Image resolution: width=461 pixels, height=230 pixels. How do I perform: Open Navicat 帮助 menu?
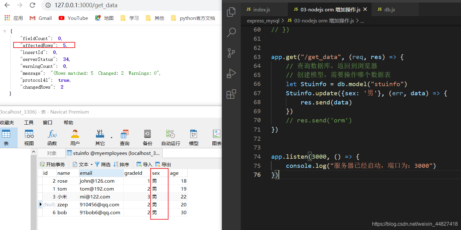coord(68,122)
